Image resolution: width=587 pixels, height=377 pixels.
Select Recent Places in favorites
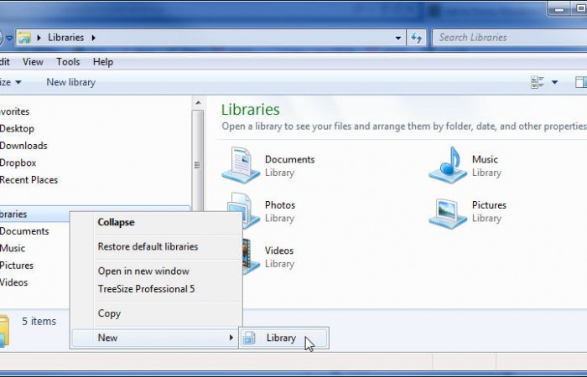point(29,179)
